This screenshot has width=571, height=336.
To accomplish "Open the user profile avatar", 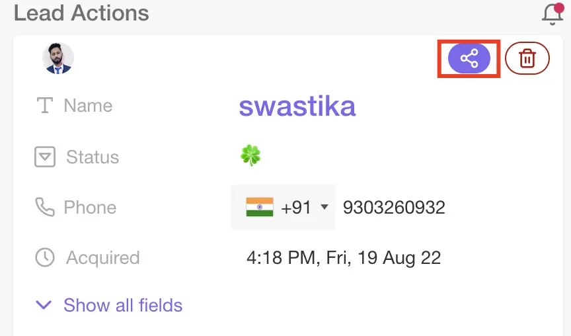I will click(58, 59).
